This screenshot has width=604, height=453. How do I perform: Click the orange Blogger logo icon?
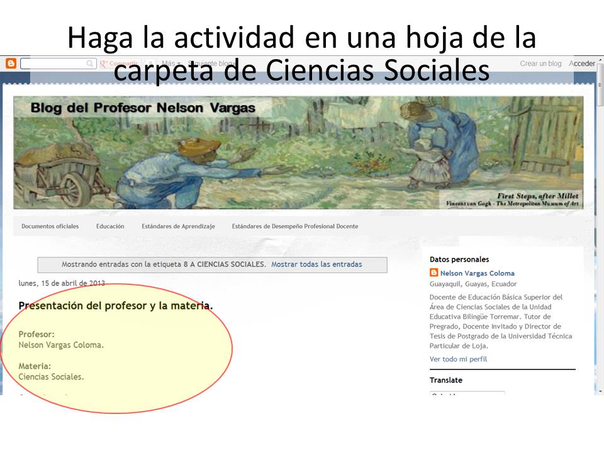pos(11,64)
